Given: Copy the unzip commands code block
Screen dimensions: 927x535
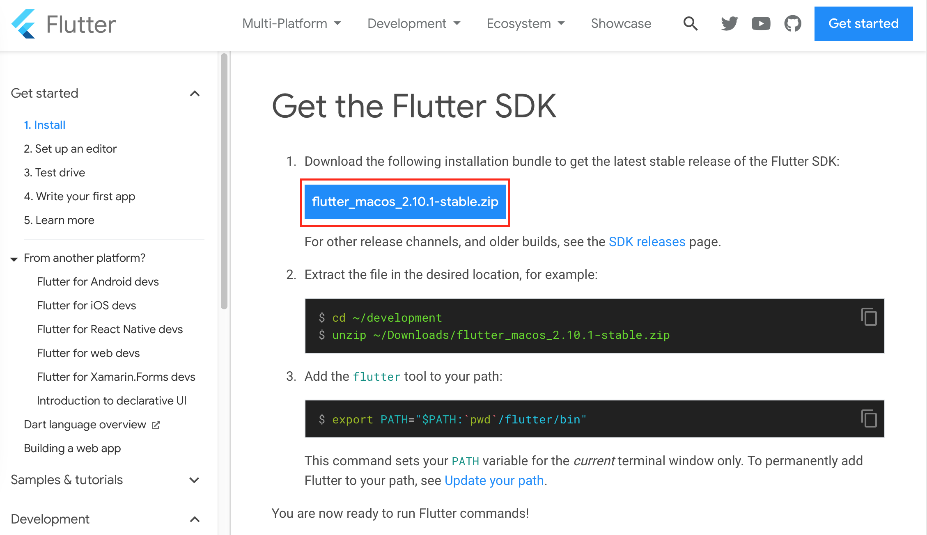Looking at the screenshot, I should coord(869,317).
